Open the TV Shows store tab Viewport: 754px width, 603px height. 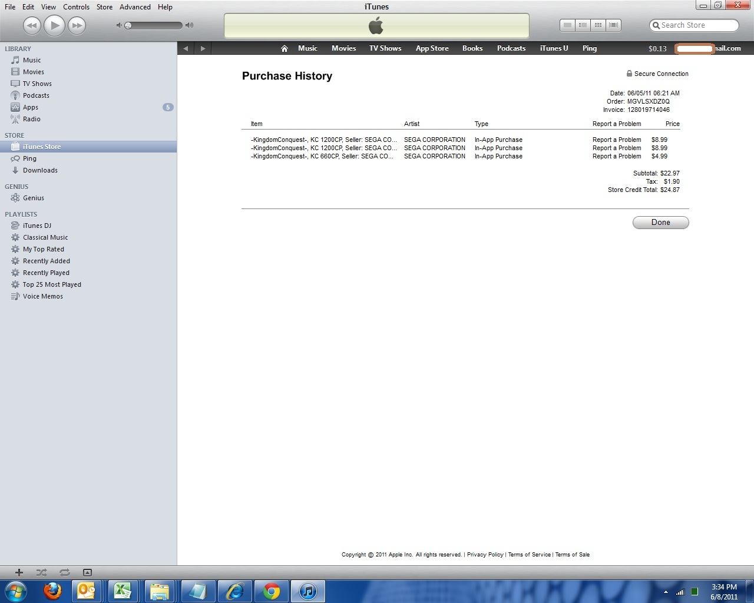coord(385,48)
